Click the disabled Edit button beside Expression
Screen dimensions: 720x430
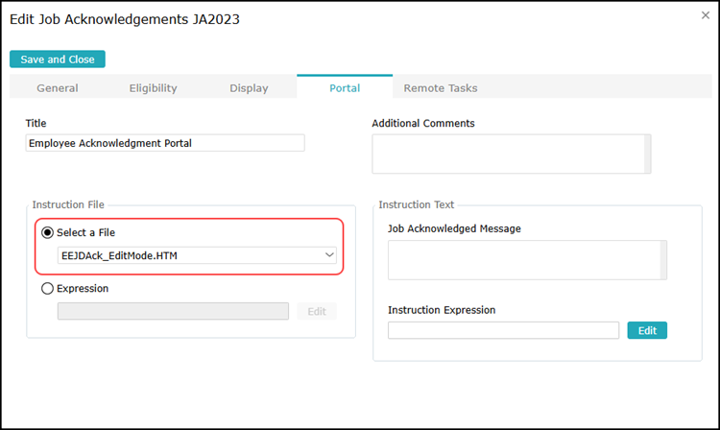[x=317, y=311]
